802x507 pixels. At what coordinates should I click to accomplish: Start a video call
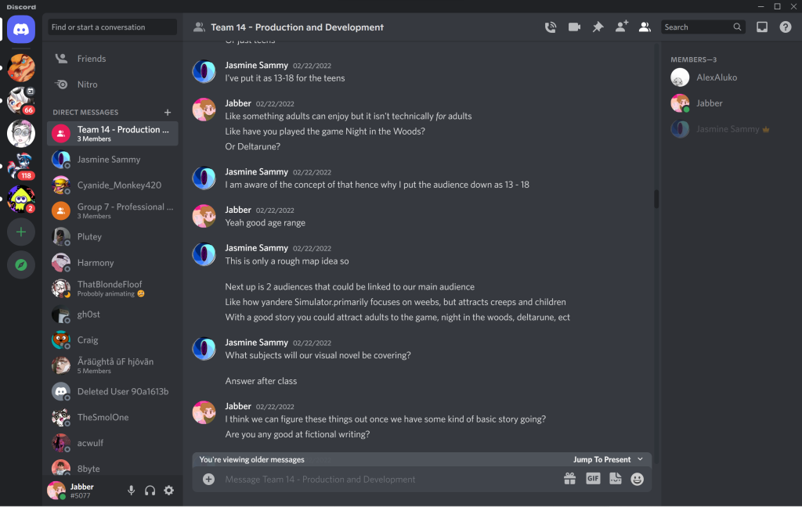pyautogui.click(x=574, y=27)
